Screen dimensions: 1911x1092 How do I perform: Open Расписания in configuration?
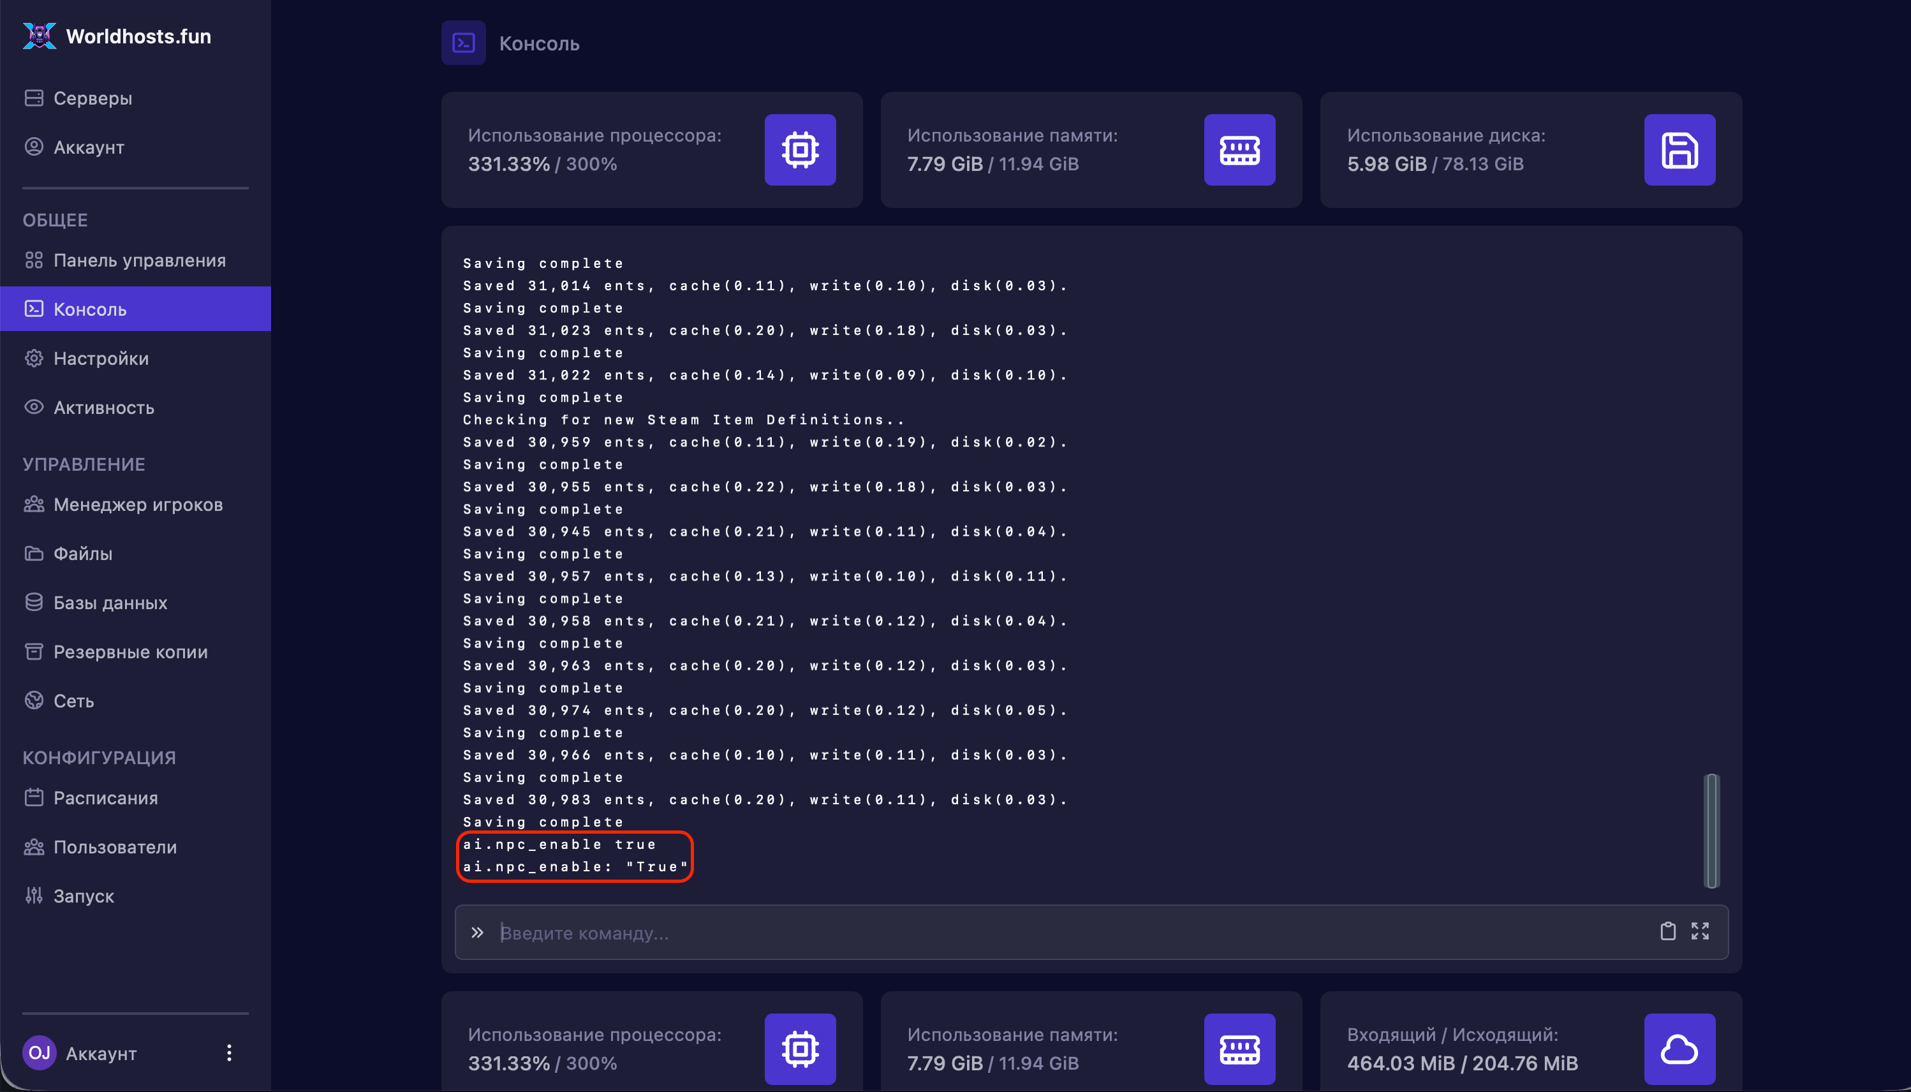pos(135,797)
